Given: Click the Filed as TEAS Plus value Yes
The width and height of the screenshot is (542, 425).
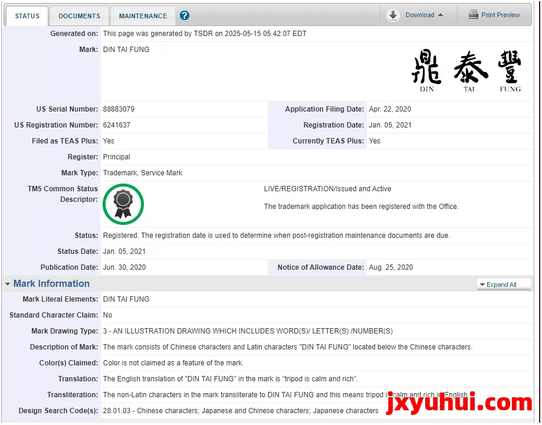Looking at the screenshot, I should tap(109, 141).
